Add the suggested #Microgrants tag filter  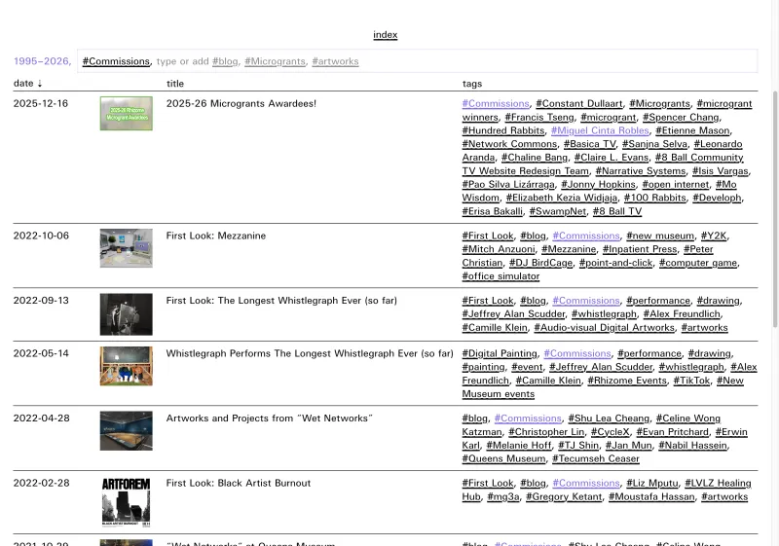pos(275,61)
